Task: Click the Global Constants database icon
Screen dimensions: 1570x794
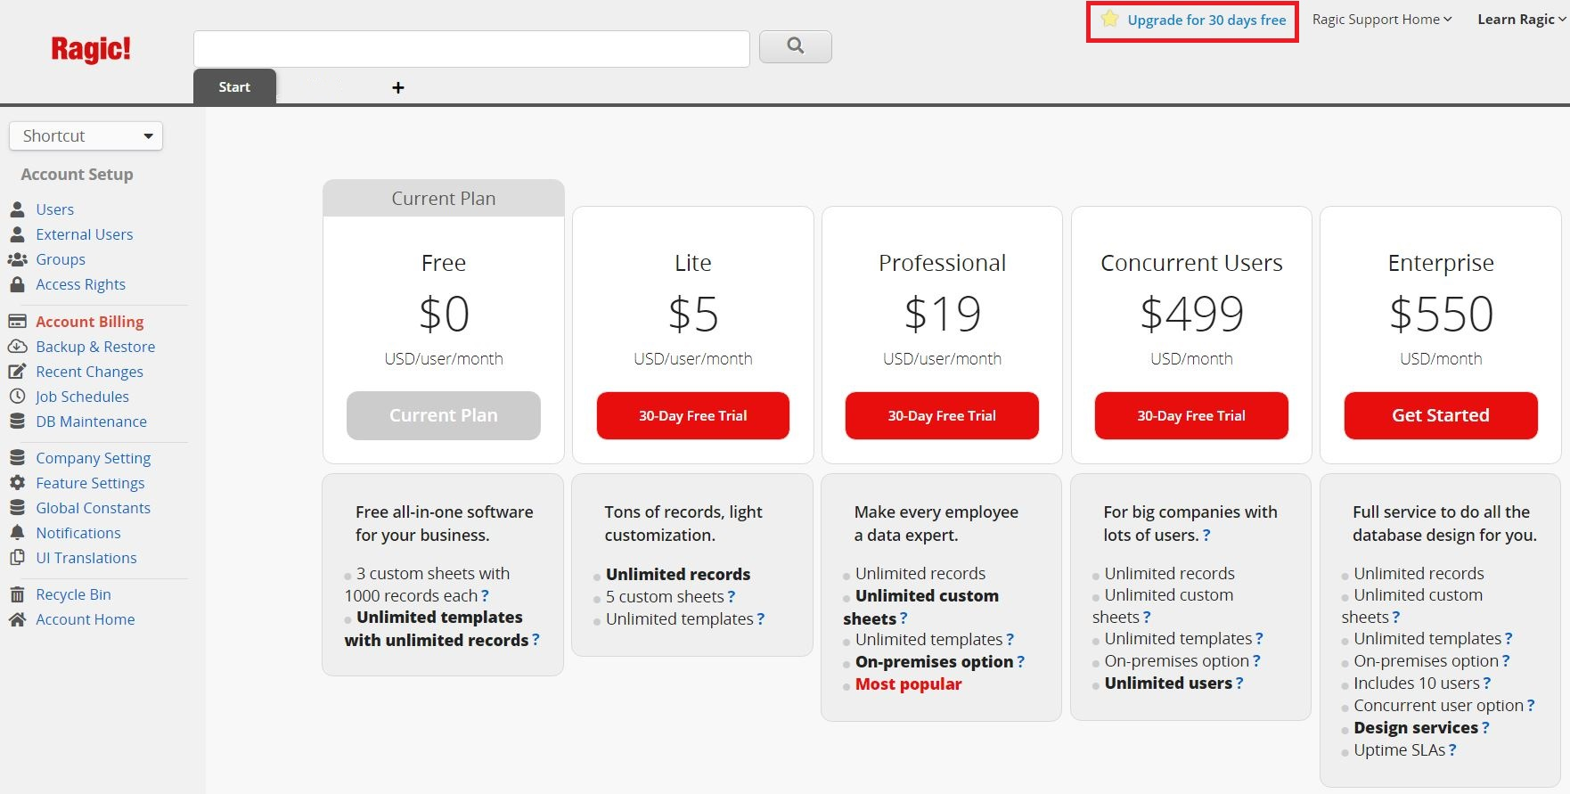Action: (17, 508)
